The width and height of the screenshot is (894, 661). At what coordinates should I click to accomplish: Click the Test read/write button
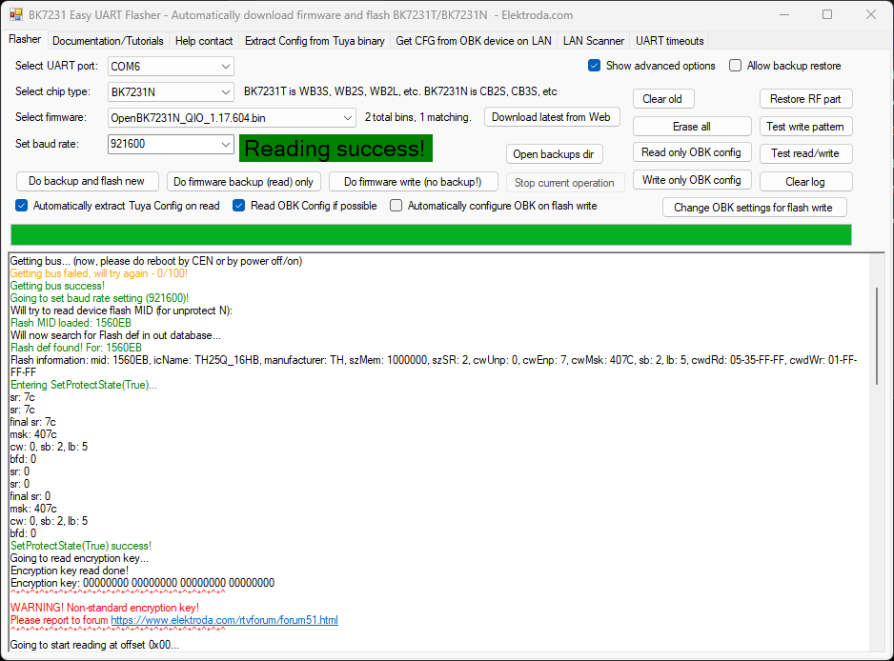click(x=805, y=153)
